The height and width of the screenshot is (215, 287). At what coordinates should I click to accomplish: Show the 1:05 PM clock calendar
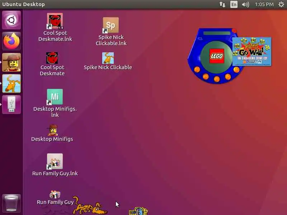(264, 4)
